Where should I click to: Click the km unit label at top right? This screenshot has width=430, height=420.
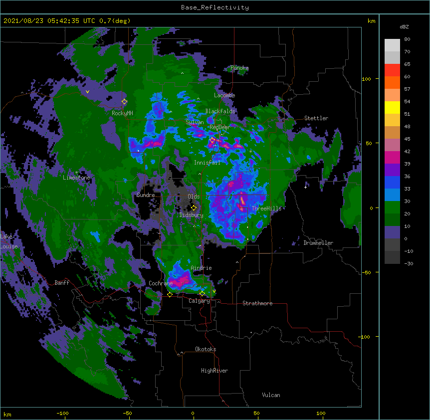coord(372,21)
